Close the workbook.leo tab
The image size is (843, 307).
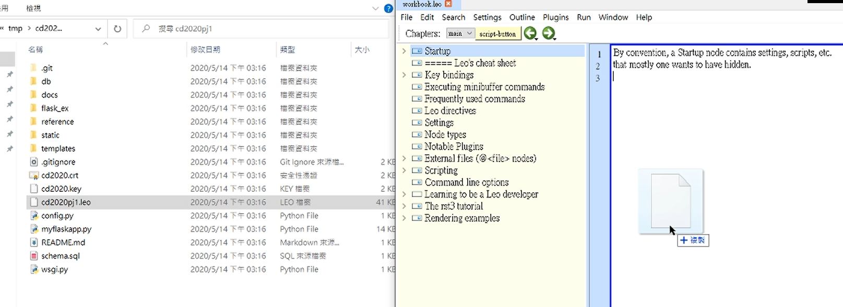448,4
